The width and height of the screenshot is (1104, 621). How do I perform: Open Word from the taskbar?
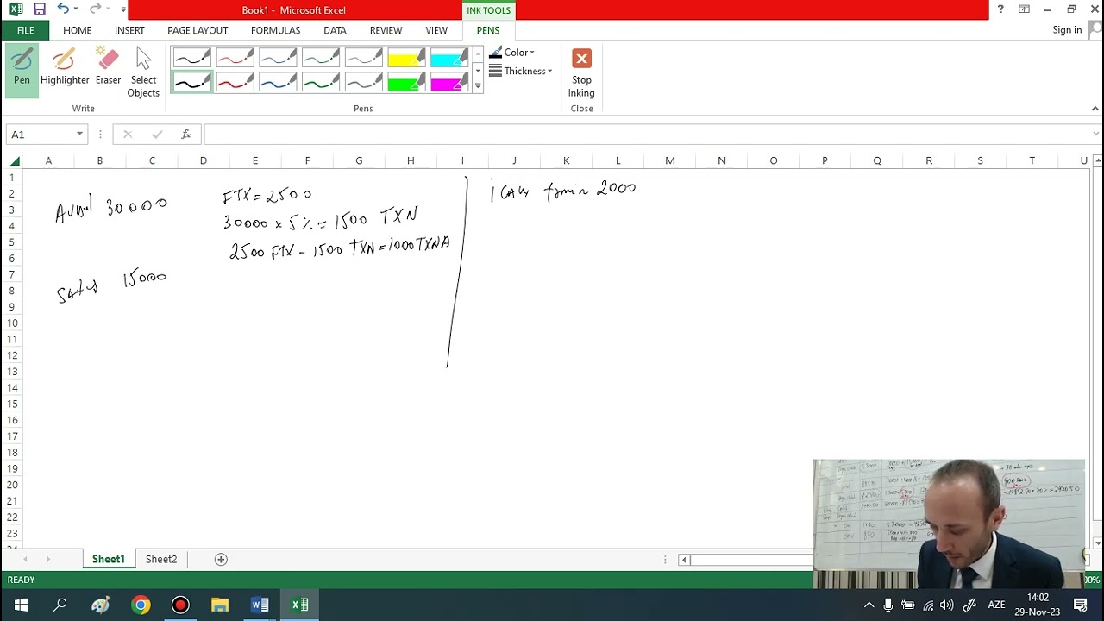pos(260,605)
